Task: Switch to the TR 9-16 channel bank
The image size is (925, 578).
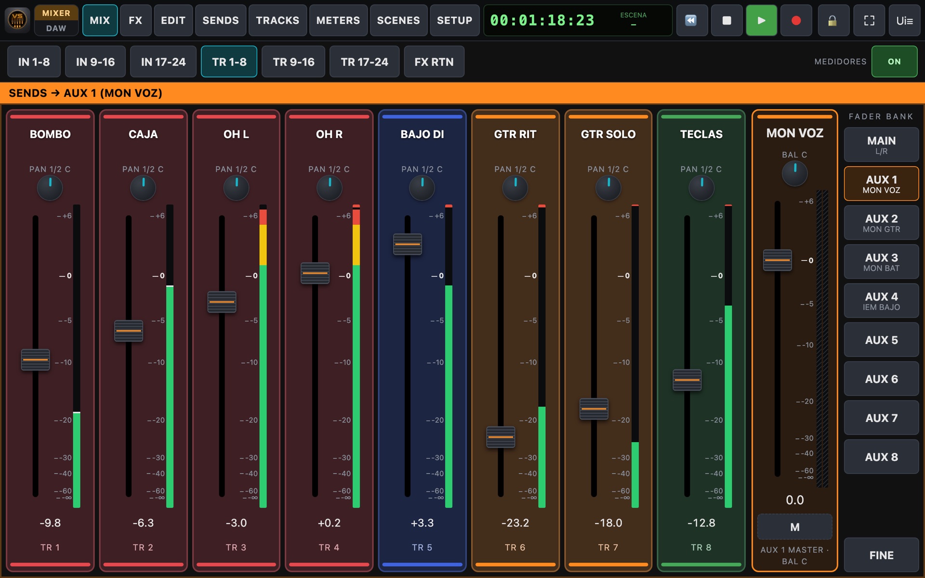Action: [293, 62]
